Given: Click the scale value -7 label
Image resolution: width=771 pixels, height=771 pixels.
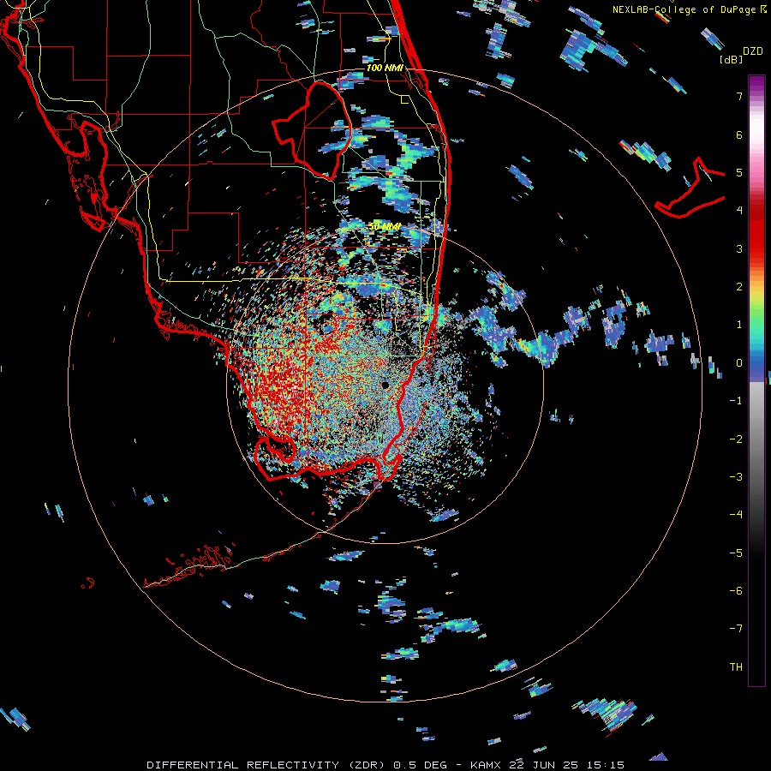Looking at the screenshot, I should [736, 629].
